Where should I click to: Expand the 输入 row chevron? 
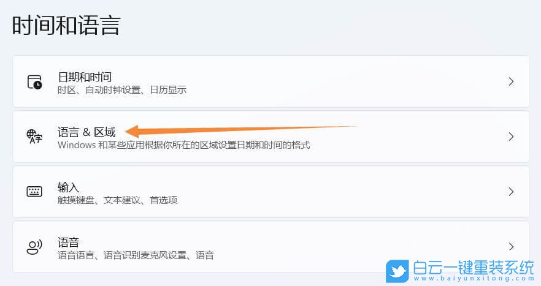(x=511, y=192)
